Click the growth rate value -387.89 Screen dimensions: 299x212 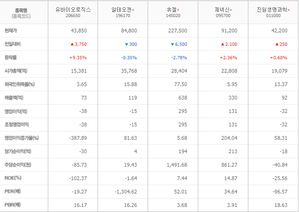click(78, 138)
